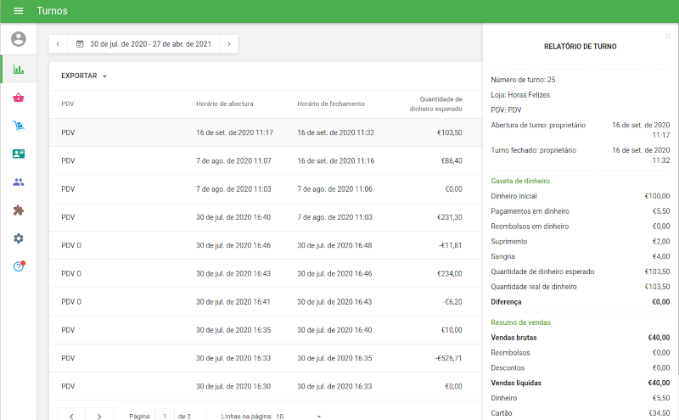Image resolution: width=679 pixels, height=420 pixels.
Task: Expand the Exportar dropdown
Action: [x=84, y=76]
